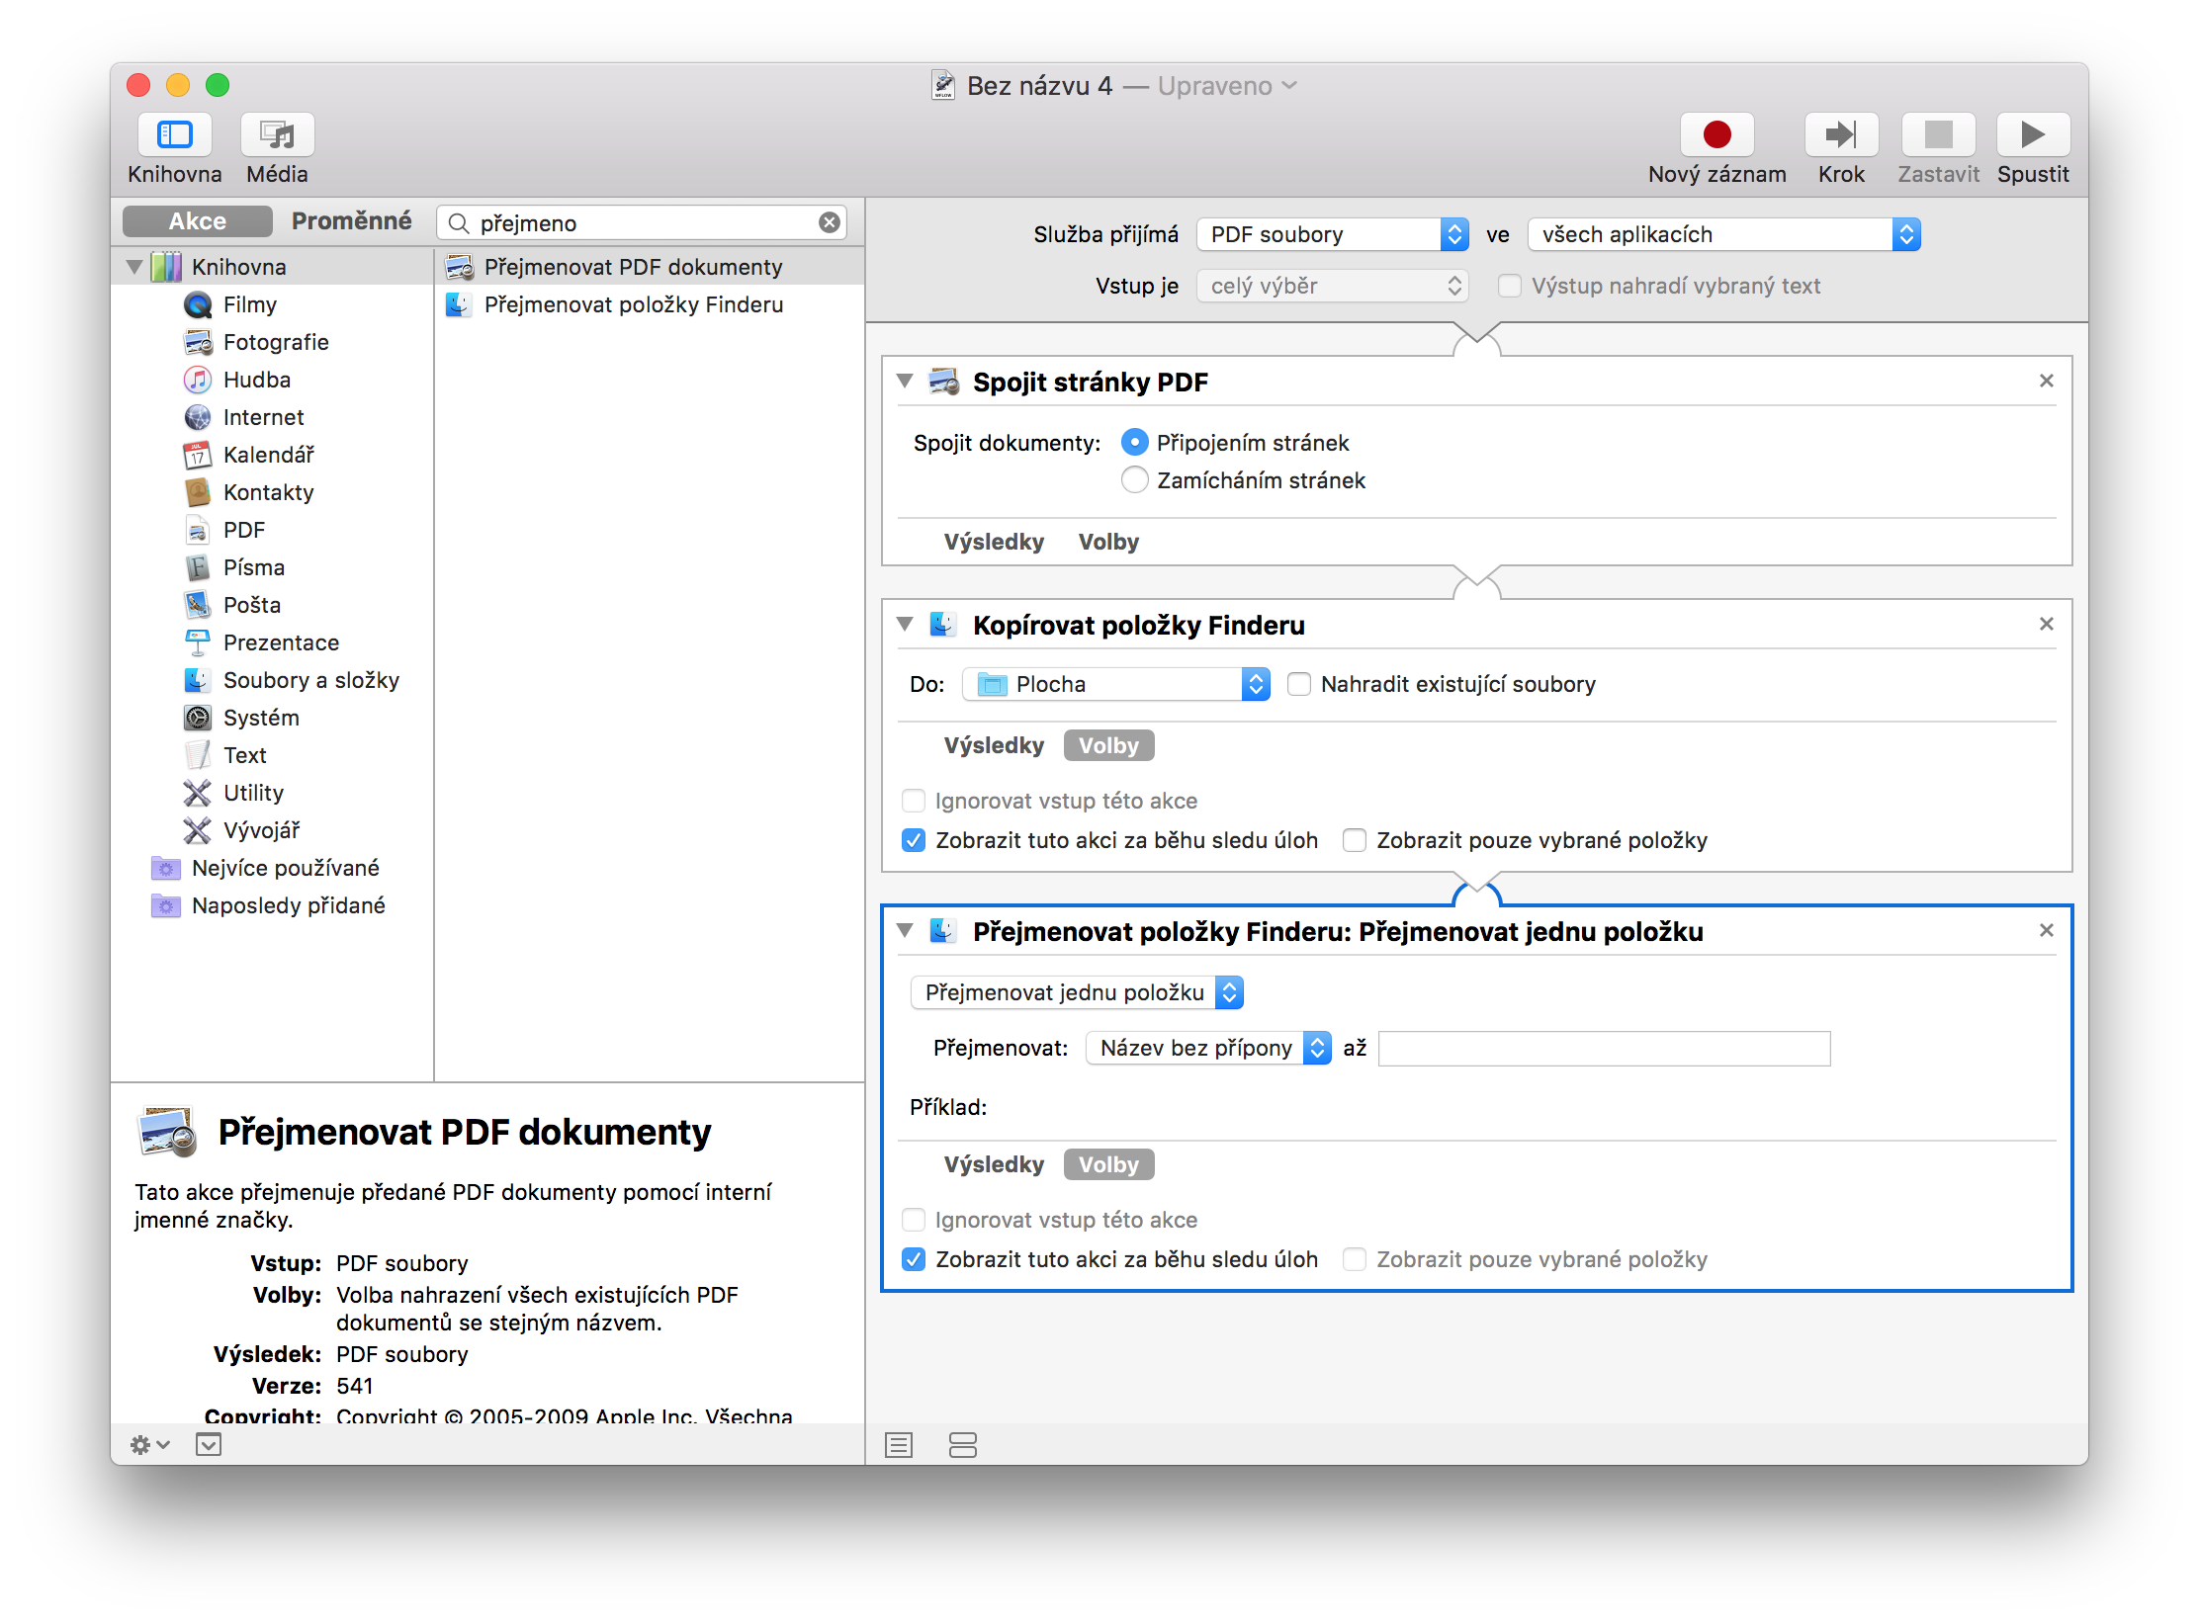Clear the search field with the X icon
This screenshot has width=2199, height=1623.
(830, 222)
